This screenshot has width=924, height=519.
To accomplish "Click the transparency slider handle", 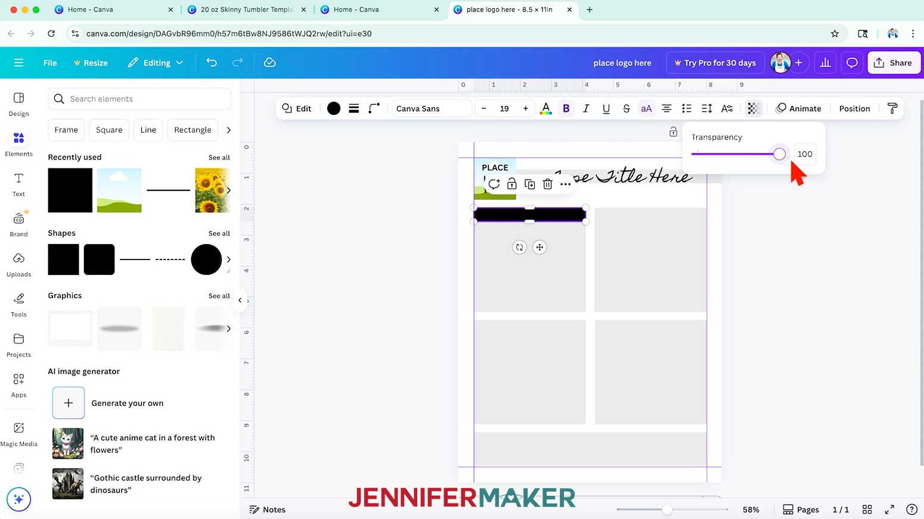I will click(779, 154).
